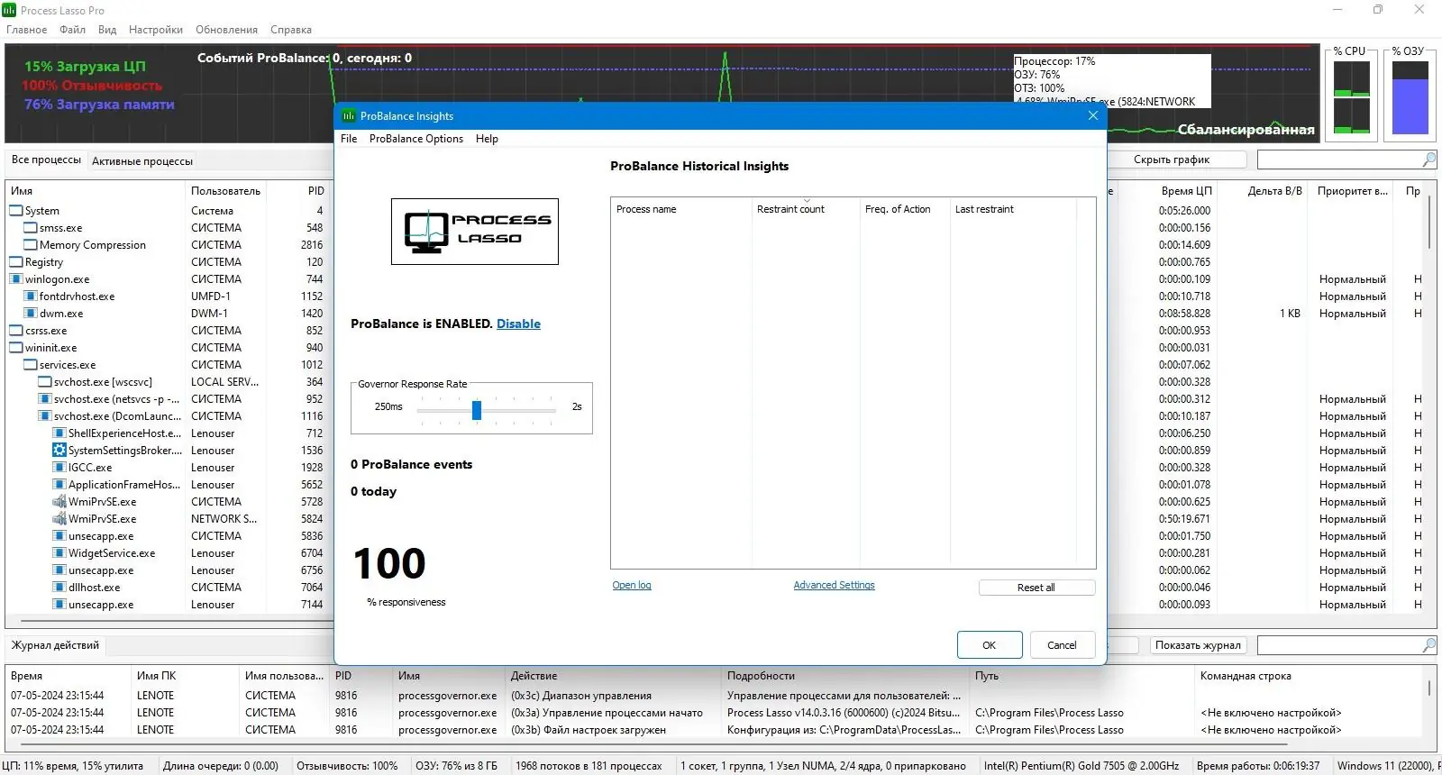
Task: Click the Disable ProBalance link
Action: (x=518, y=324)
